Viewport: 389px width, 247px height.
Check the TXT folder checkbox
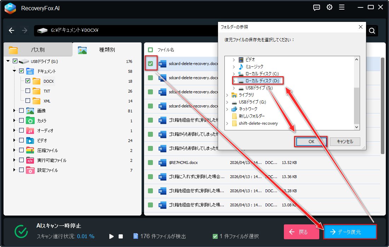[28, 91]
